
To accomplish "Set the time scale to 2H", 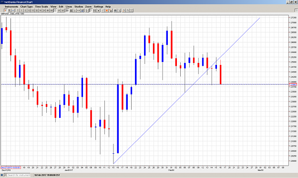I will (x=44, y=10).
